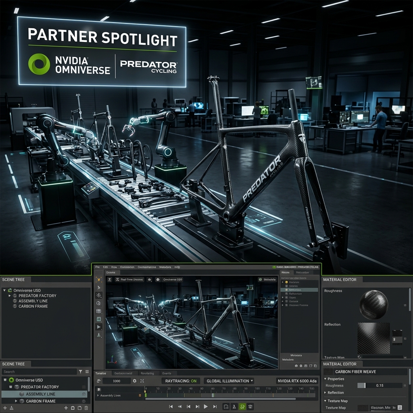Click the circular clock-like tool in left viewport toolbar
The width and height of the screenshot is (413, 413).
click(99, 303)
